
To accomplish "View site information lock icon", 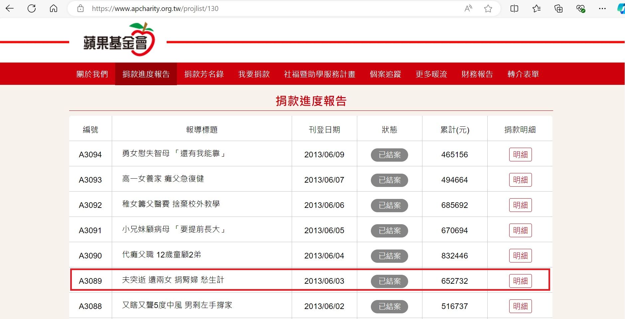I will (x=80, y=9).
